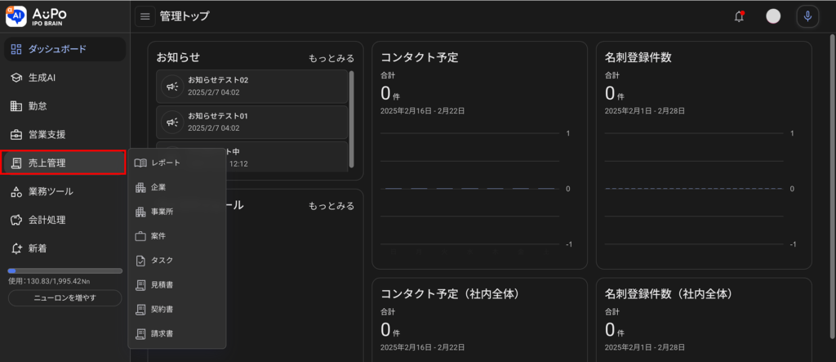Click megaphone icon for お知らせテスト02
Viewport: 836px width, 362px height.
172,87
